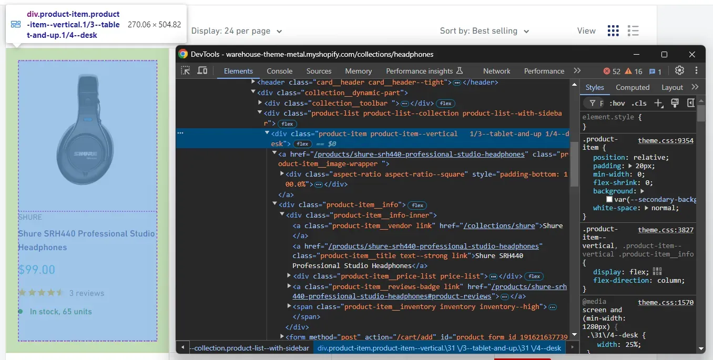Open the Display 24 per page dropdown
The image size is (713, 360).
[237, 30]
